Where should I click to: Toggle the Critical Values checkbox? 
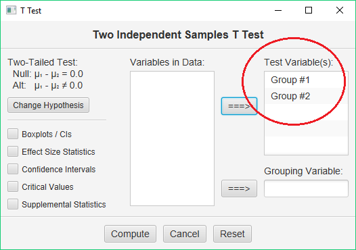click(13, 186)
